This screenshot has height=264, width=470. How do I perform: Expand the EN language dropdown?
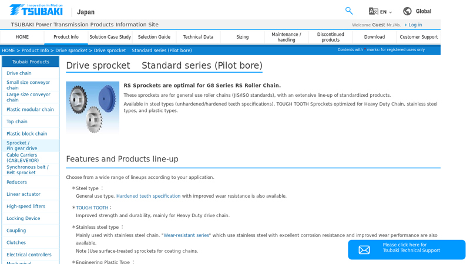coord(386,12)
